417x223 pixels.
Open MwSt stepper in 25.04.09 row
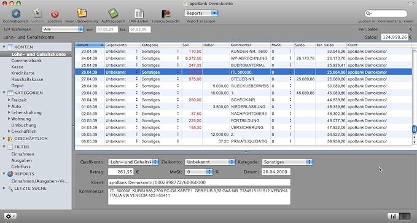(x=290, y=65)
